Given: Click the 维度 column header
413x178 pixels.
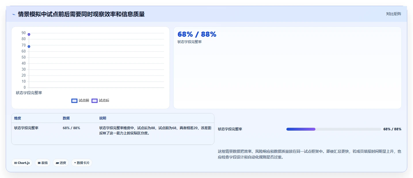Looking at the screenshot, I should point(18,118).
